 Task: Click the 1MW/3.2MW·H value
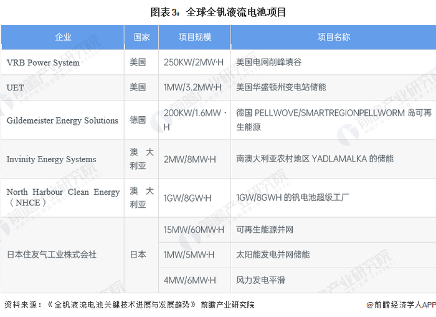click(x=192, y=87)
